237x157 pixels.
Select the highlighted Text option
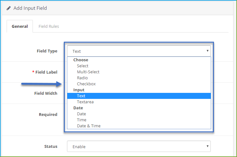(x=139, y=96)
